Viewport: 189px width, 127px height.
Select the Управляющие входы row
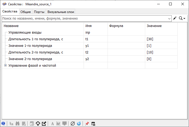click(25, 33)
